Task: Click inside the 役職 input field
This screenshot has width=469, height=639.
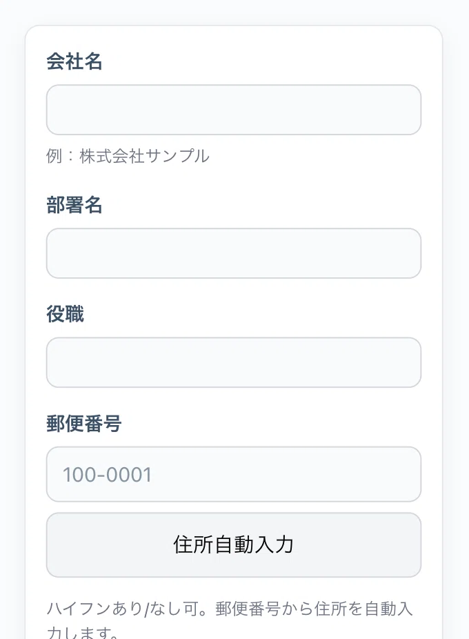Action: pyautogui.click(x=234, y=362)
